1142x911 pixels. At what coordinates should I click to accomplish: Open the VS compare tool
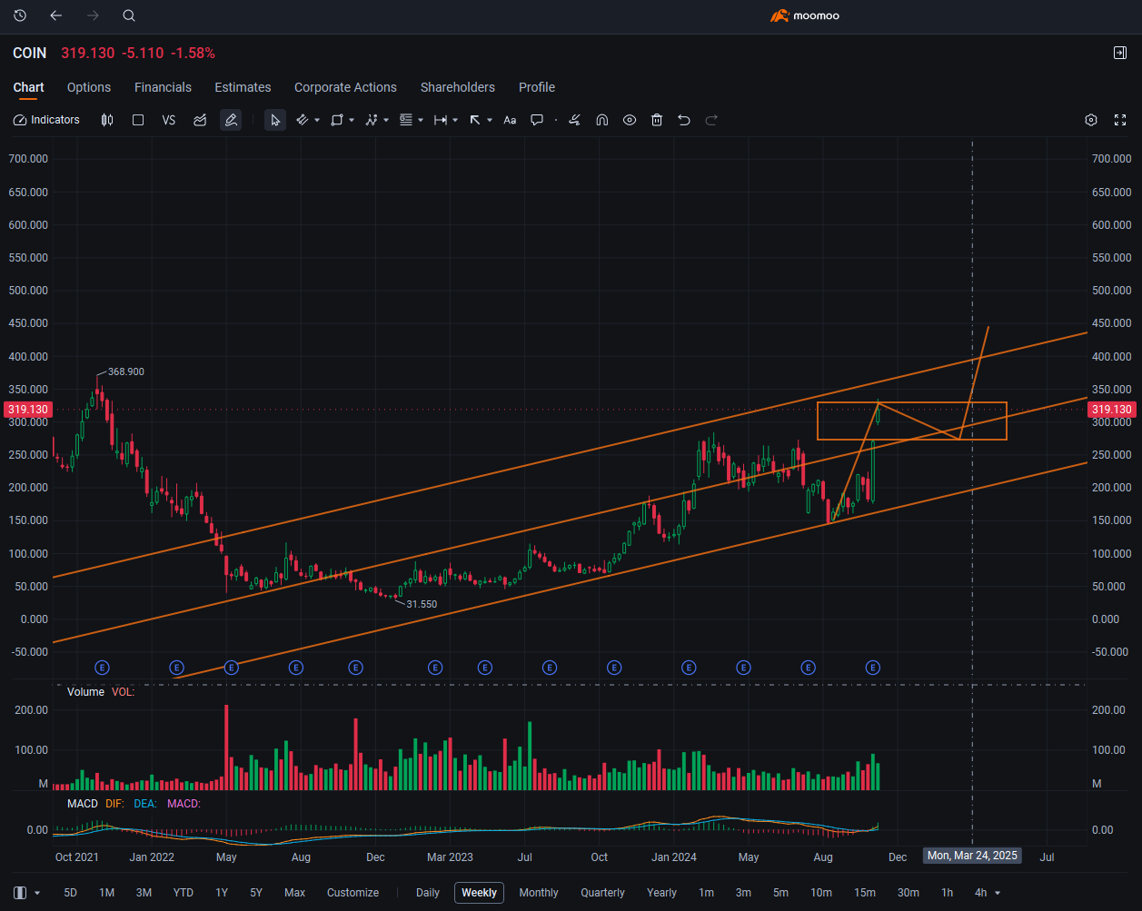[x=169, y=120]
